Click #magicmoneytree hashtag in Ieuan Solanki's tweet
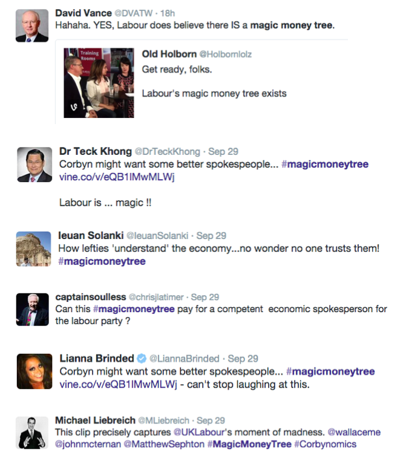This screenshot has width=403, height=467. coord(102,261)
